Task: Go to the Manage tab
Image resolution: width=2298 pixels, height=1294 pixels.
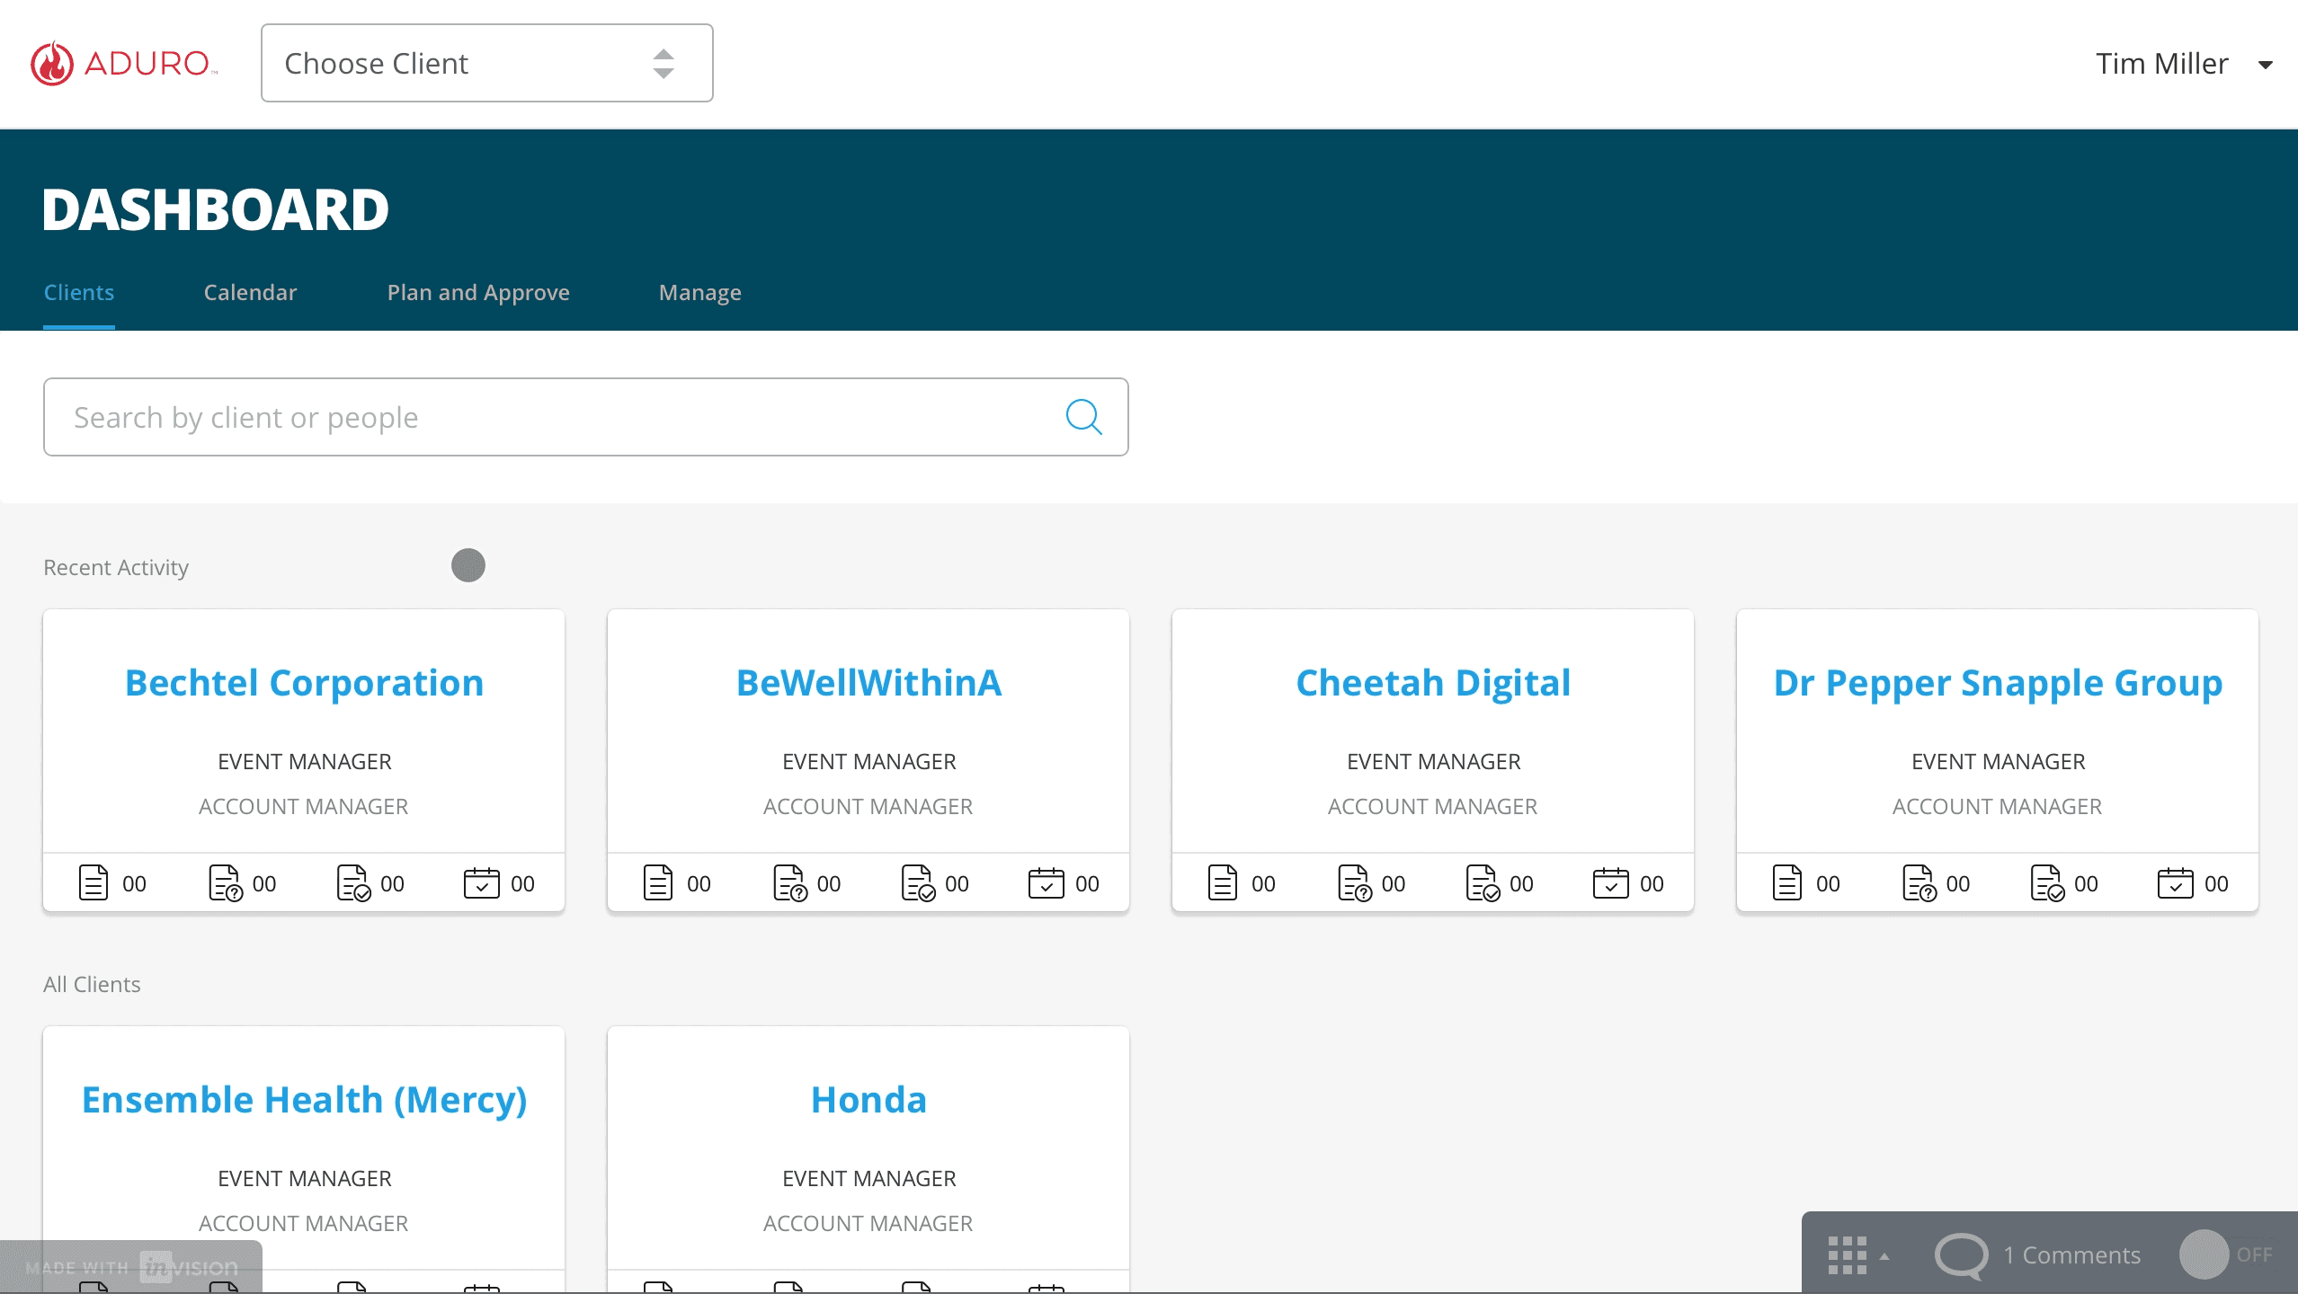Action: click(x=699, y=293)
